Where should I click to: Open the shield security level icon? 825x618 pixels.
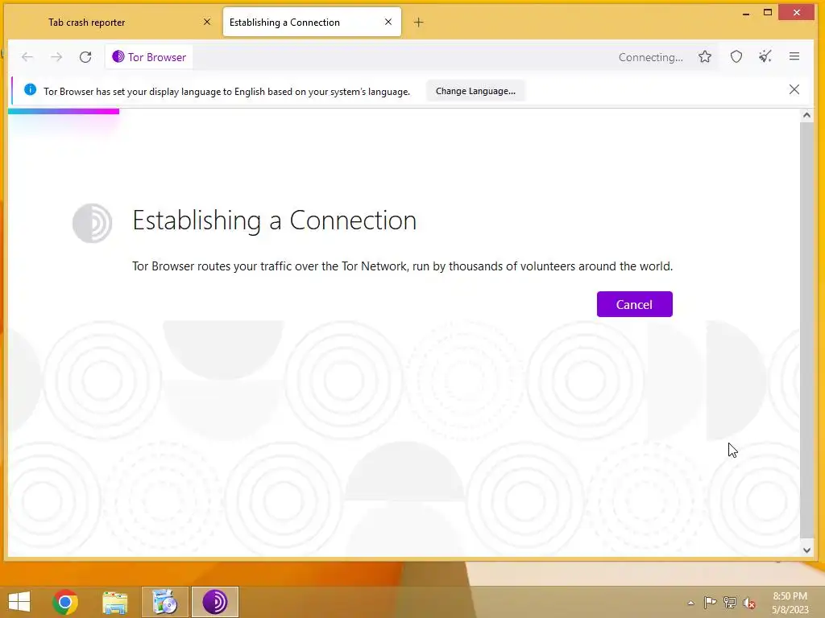(x=736, y=57)
